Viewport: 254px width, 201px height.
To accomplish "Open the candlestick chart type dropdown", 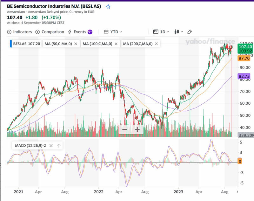I will pos(178,32).
